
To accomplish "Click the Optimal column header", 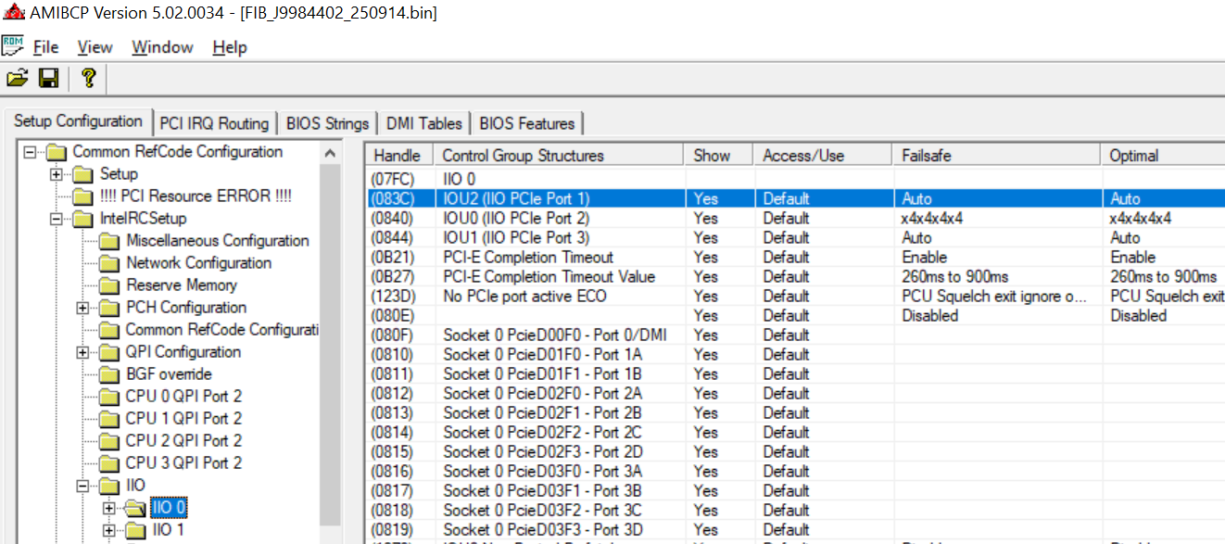I will coord(1163,156).
